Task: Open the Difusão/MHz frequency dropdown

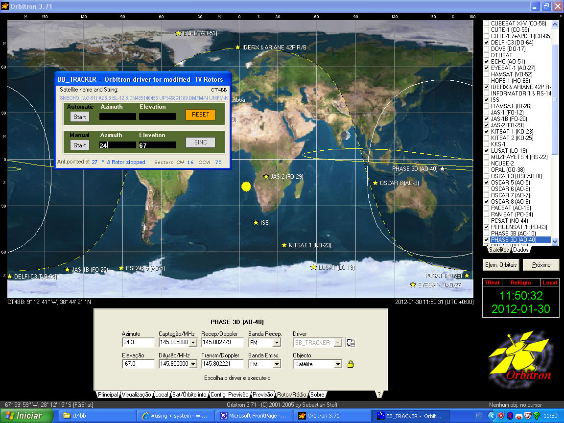Action: 193,364
